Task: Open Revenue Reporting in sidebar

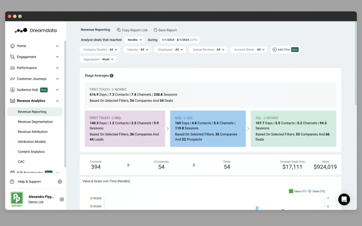Action: coord(35,112)
